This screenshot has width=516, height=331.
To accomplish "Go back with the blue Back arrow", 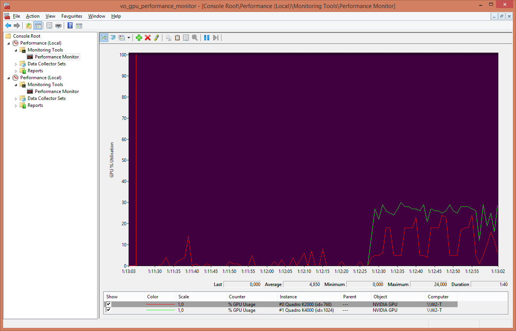I will click(8, 26).
